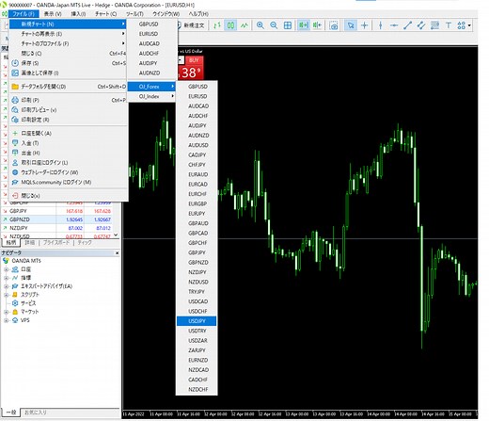This screenshot has height=421, width=489.
Task: Select the Fibonacci retracement tool
Action: 434,25
